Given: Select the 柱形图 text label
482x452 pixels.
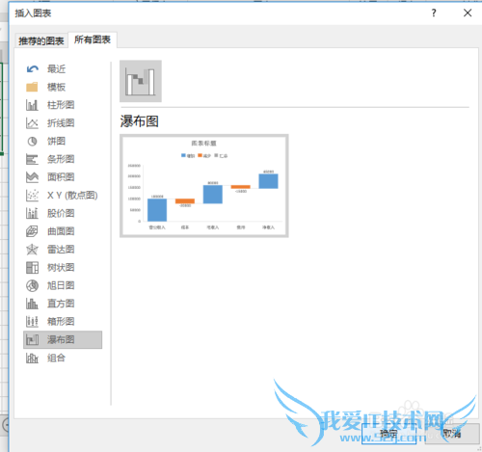Looking at the screenshot, I should [61, 105].
